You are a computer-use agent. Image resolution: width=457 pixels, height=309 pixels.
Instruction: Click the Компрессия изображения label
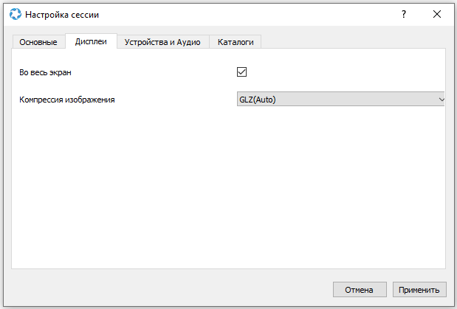point(67,100)
